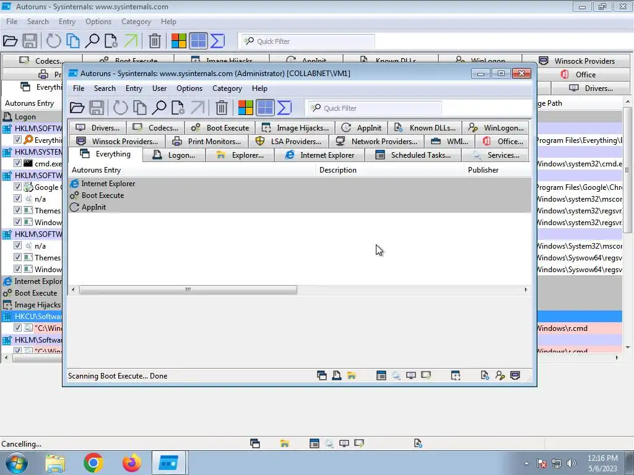
Task: Toggle checkbox for "C:\Win entry under HKCU
Action: click(17, 327)
